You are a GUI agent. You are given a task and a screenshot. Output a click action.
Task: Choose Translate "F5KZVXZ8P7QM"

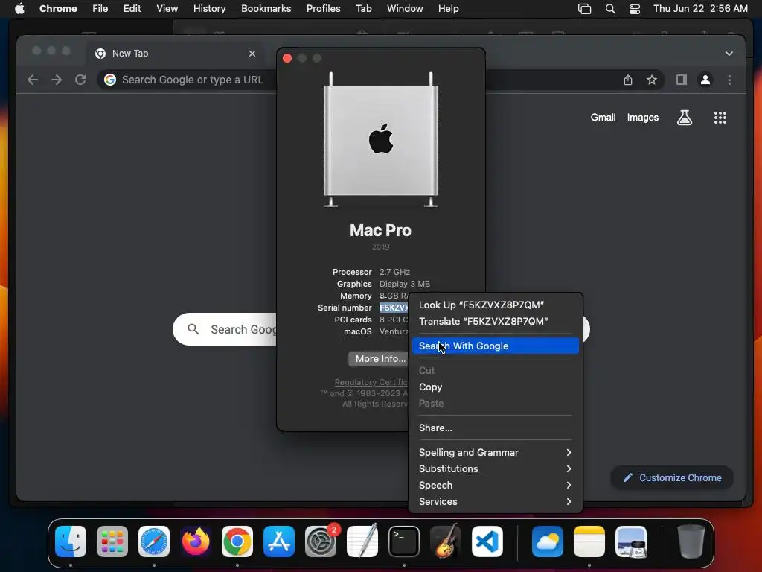click(495, 322)
